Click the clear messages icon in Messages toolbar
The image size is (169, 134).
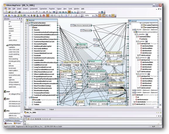[x=50, y=119]
